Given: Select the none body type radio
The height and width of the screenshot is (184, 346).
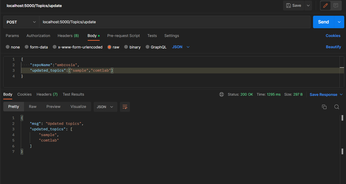Looking at the screenshot, I should (8, 47).
